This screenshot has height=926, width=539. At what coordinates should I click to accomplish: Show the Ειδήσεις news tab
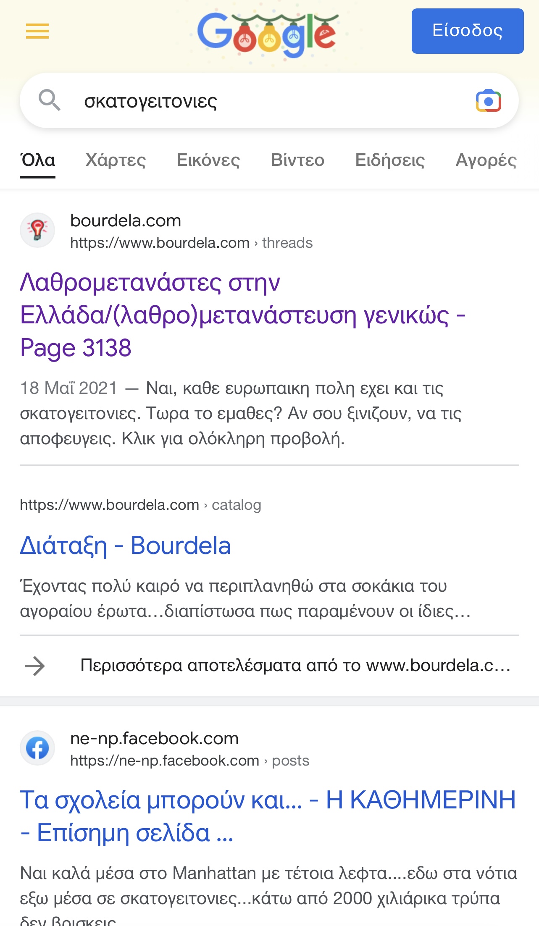[390, 160]
